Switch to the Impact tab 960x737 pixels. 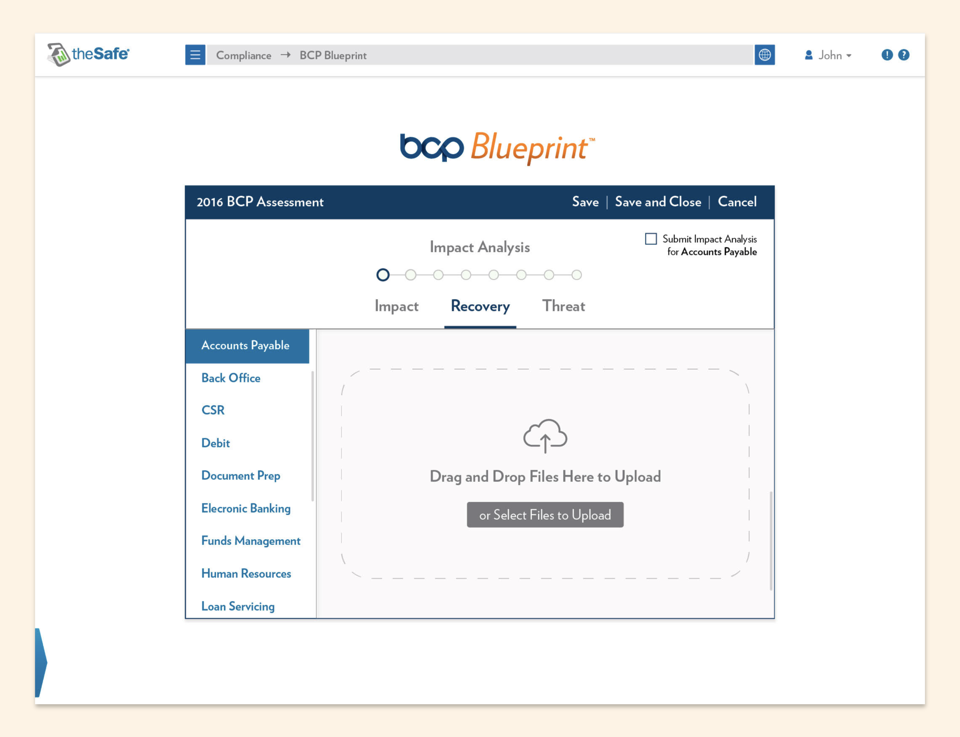(x=396, y=306)
